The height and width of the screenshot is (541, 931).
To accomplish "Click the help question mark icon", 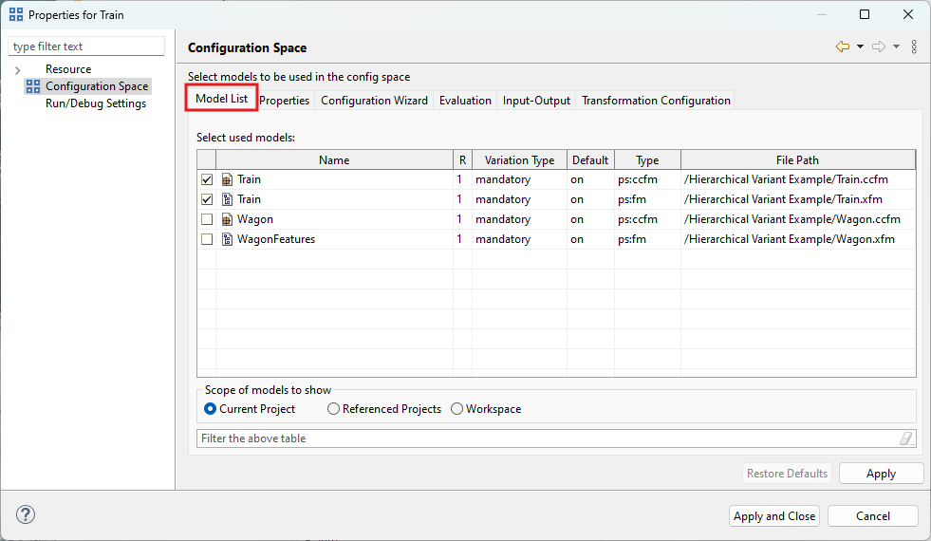I will coord(26,515).
